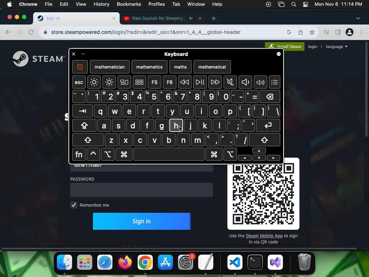
Task: Toggle the left shift key
Action: (88, 140)
